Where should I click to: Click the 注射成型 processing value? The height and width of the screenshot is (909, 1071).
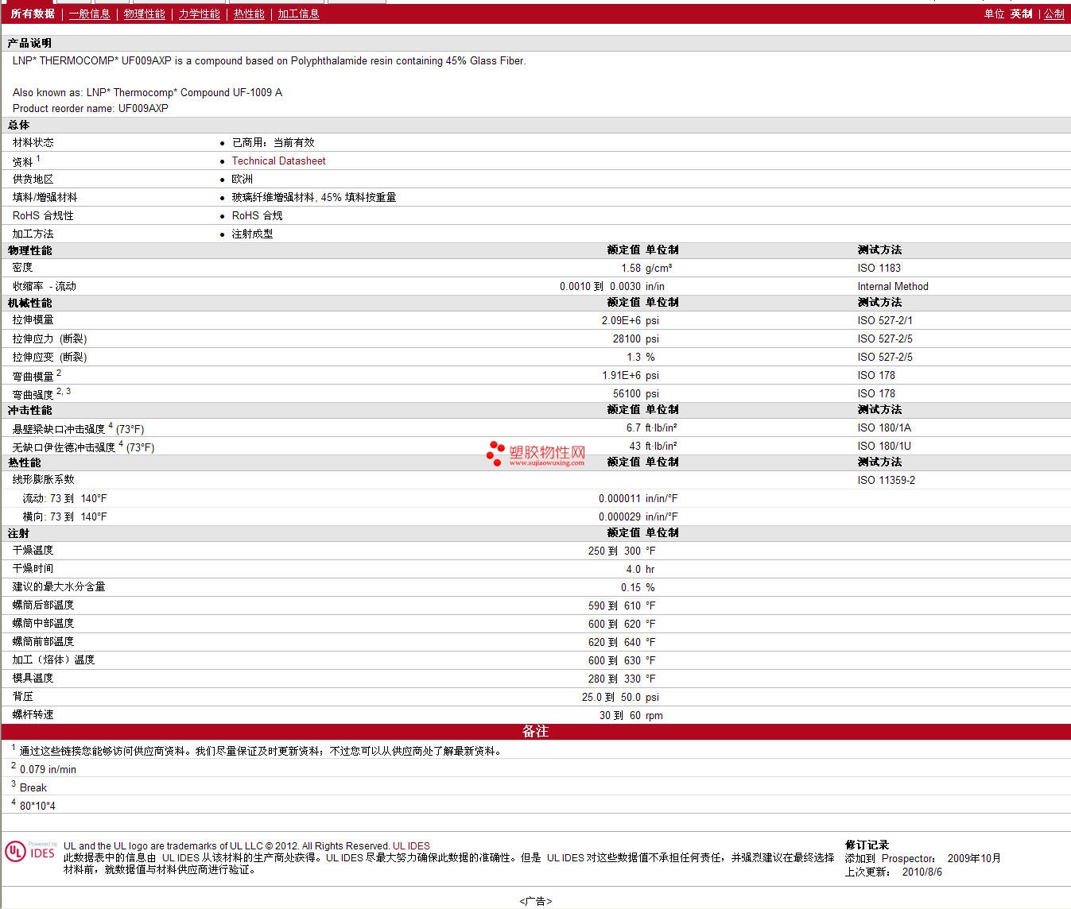pos(252,234)
